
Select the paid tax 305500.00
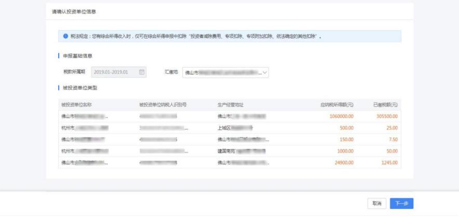point(387,116)
